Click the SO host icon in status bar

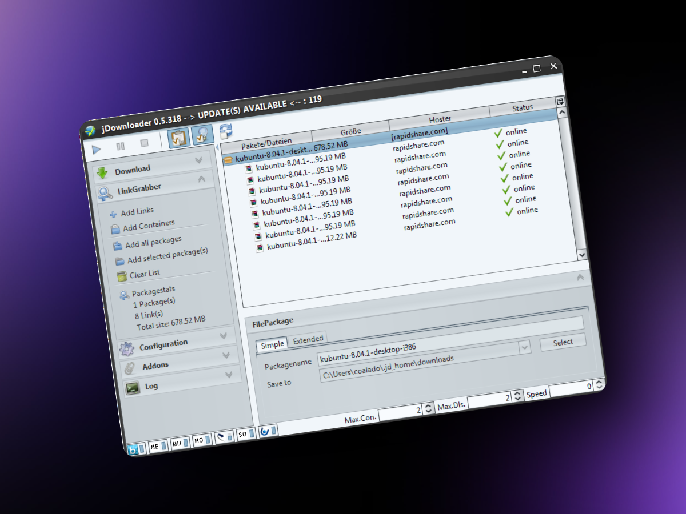coord(242,435)
